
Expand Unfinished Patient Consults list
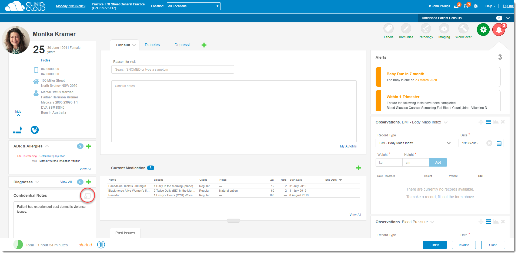click(x=508, y=18)
